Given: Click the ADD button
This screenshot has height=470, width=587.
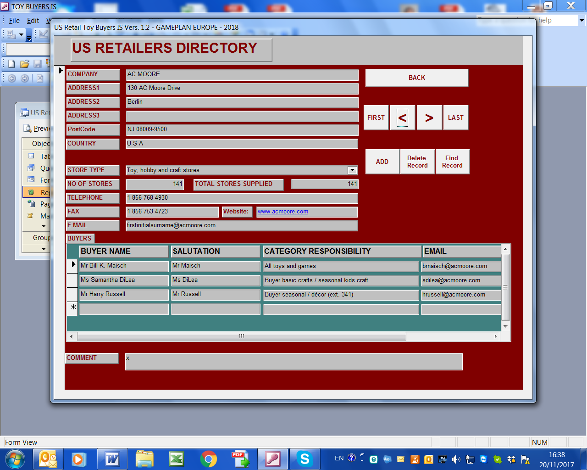Looking at the screenshot, I should (x=382, y=162).
